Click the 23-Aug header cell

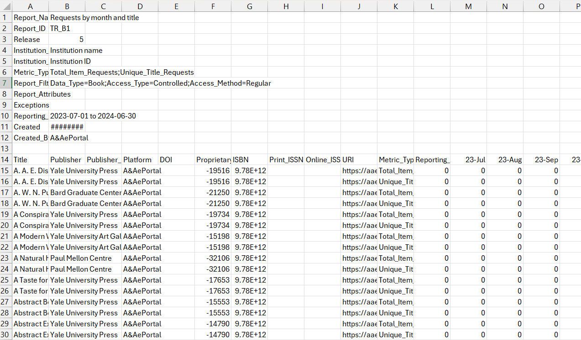[505, 160]
